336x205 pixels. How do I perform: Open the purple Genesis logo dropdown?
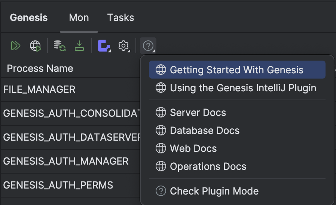pyautogui.click(x=104, y=46)
